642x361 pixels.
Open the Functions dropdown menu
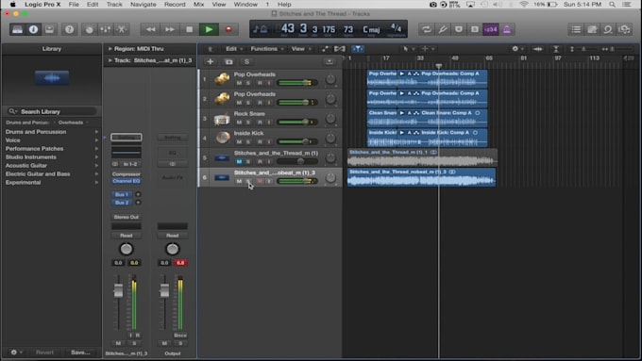pyautogui.click(x=266, y=49)
